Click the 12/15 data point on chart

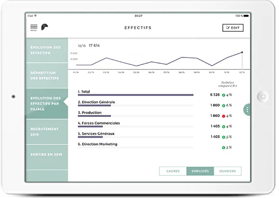point(242,52)
